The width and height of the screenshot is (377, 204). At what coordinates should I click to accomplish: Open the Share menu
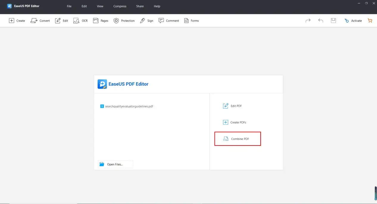point(140,6)
